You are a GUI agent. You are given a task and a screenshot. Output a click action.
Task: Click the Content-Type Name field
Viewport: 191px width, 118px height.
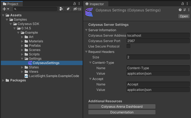[x=158, y=68]
